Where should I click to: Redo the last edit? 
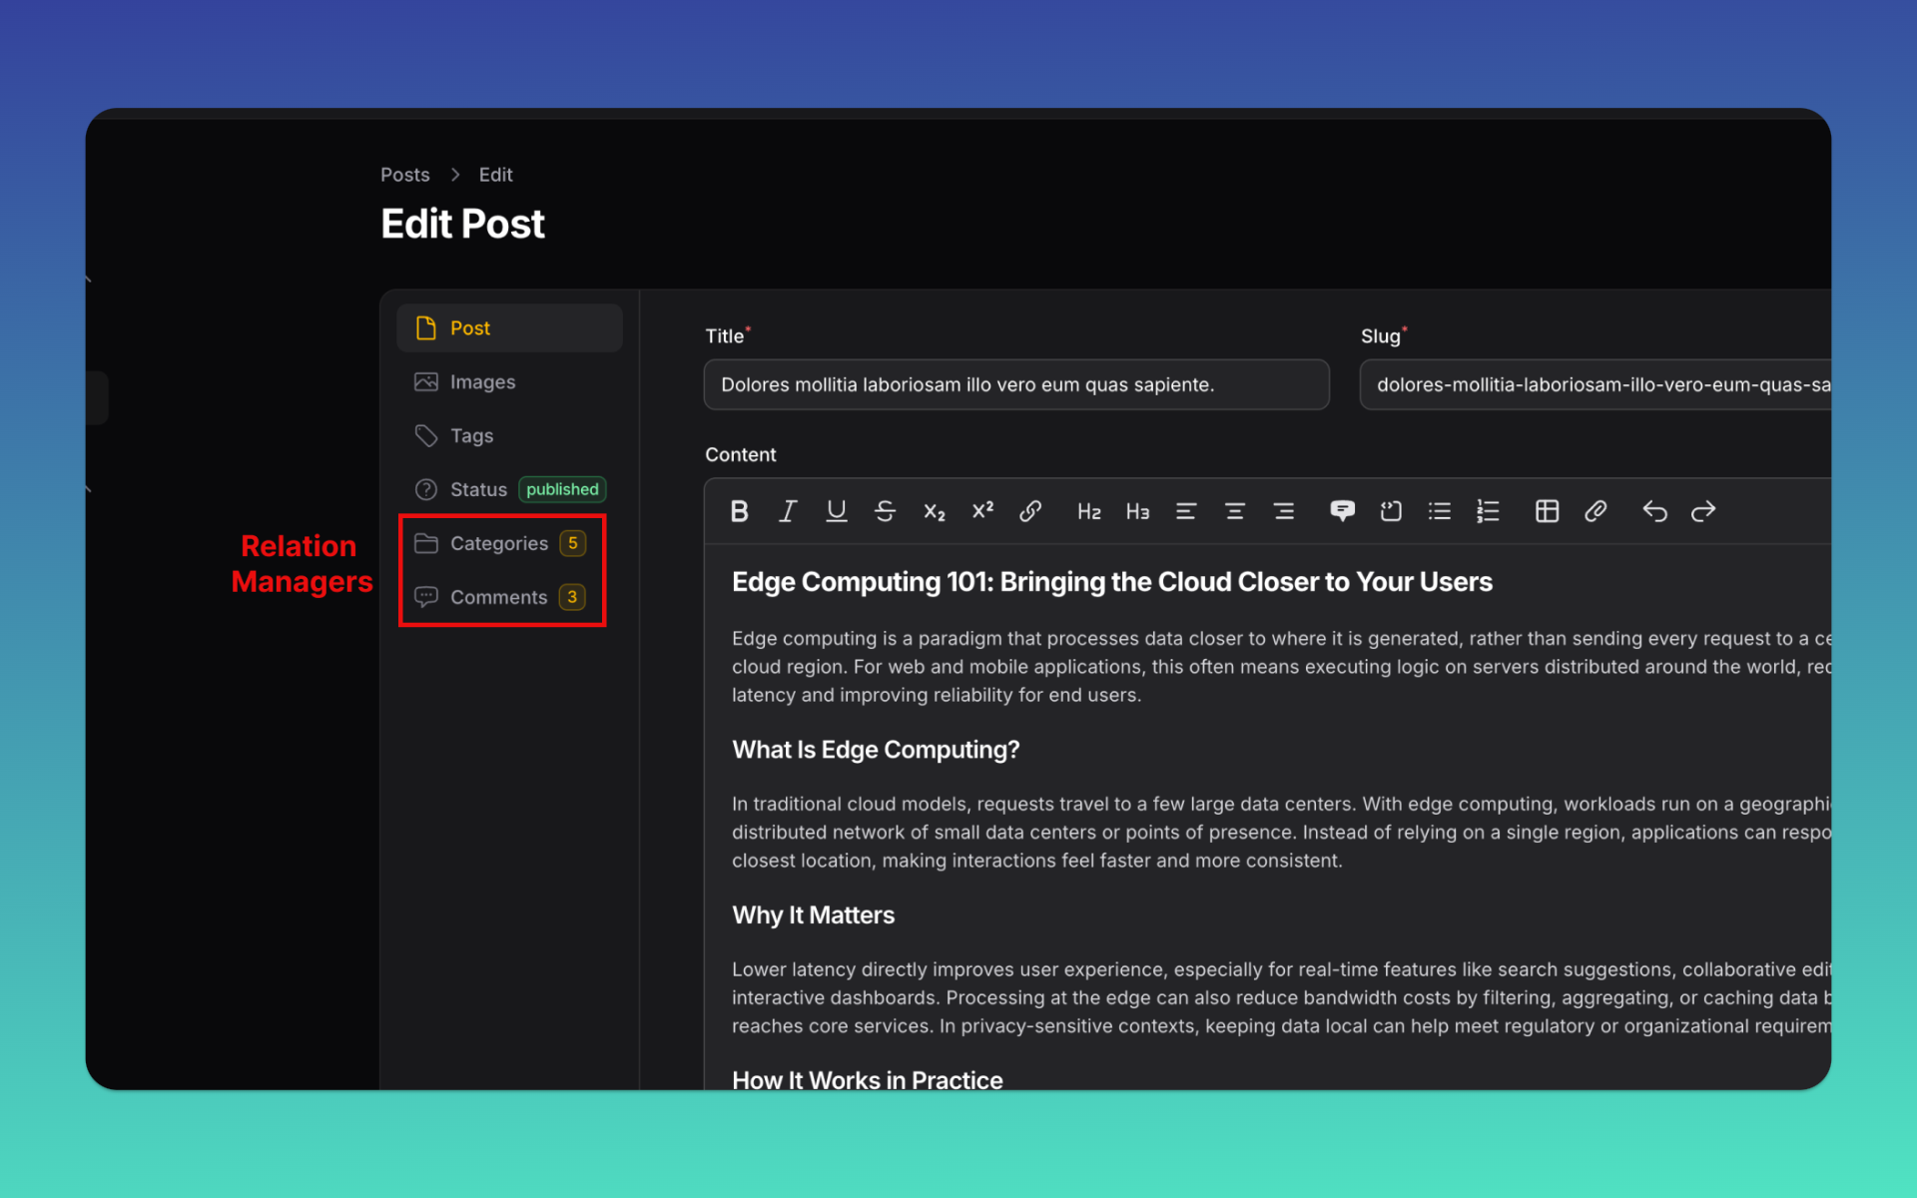1703,511
